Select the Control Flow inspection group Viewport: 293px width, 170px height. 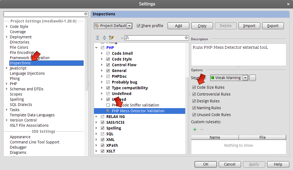124,65
